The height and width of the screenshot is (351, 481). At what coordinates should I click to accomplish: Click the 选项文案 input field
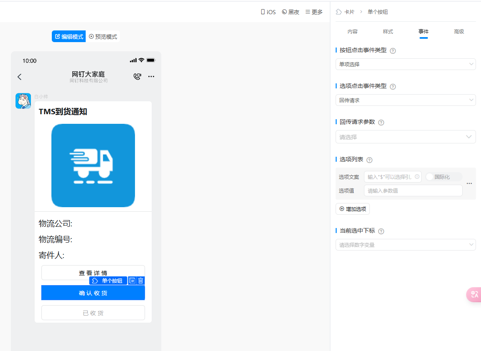[x=392, y=177]
